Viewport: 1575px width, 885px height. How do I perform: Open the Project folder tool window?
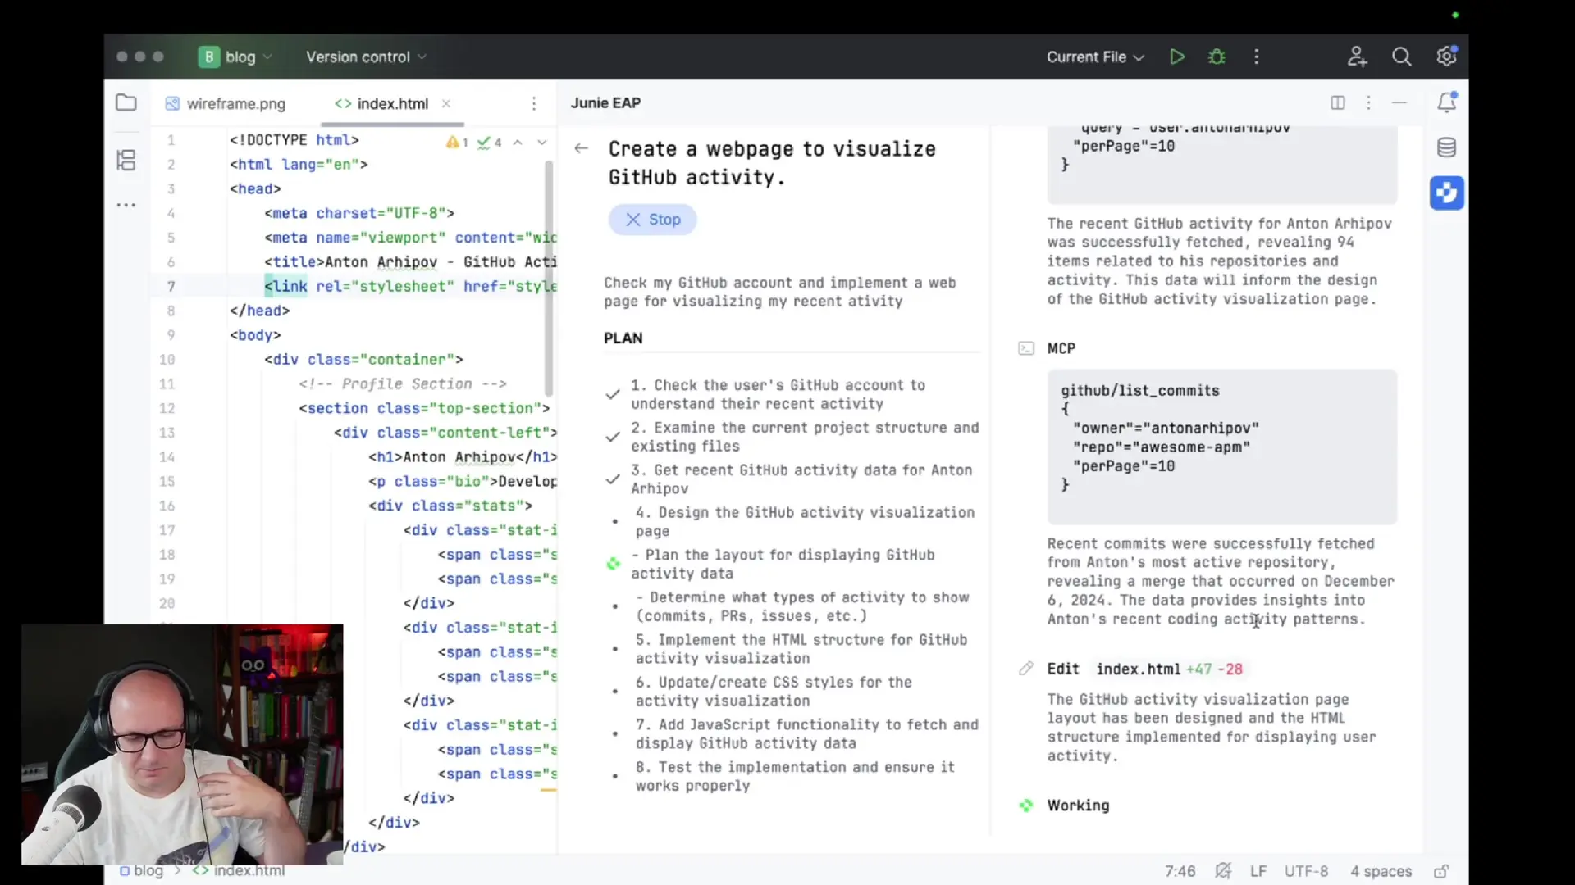pyautogui.click(x=126, y=102)
